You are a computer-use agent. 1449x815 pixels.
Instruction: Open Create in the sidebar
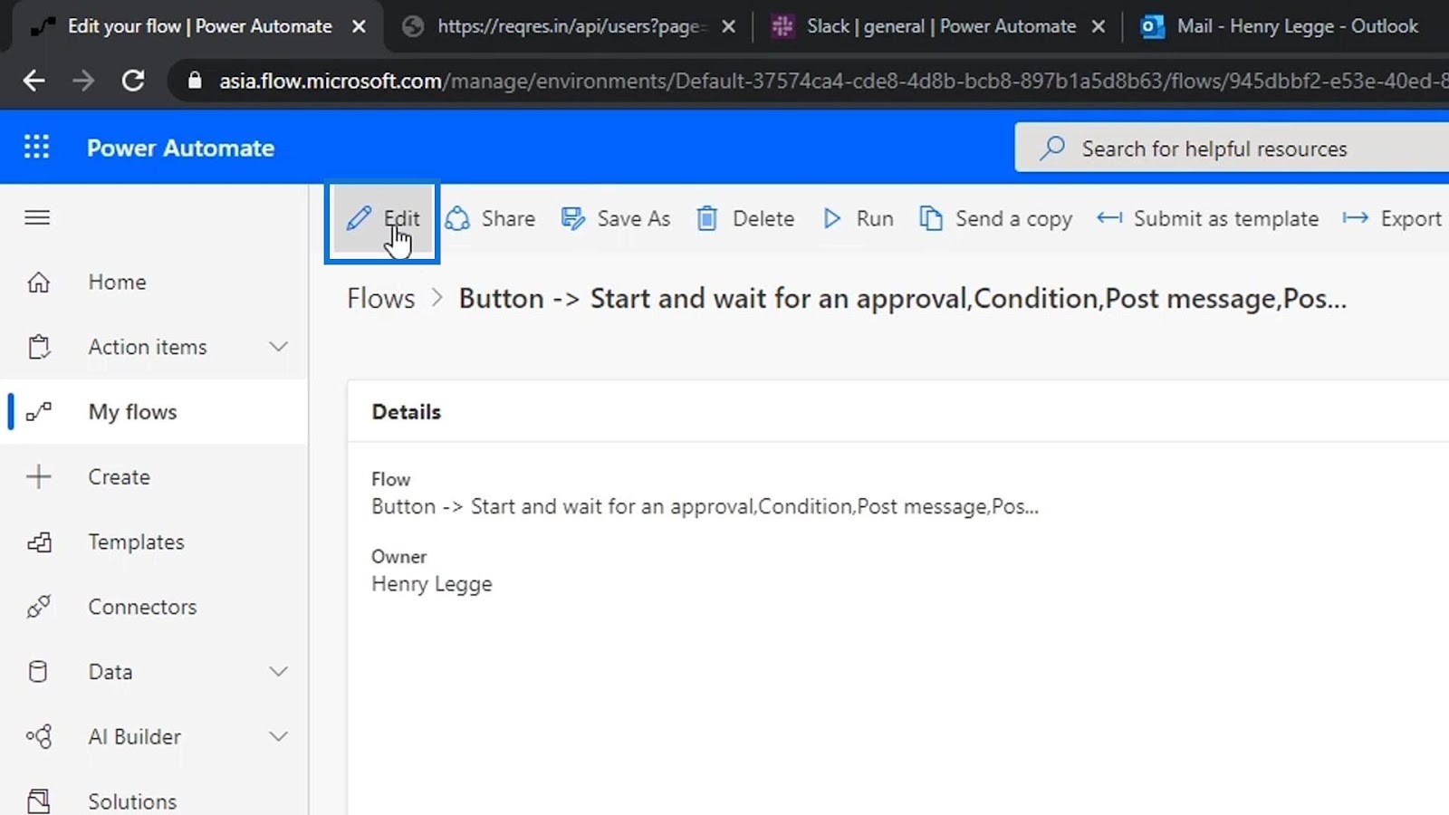tap(154, 476)
